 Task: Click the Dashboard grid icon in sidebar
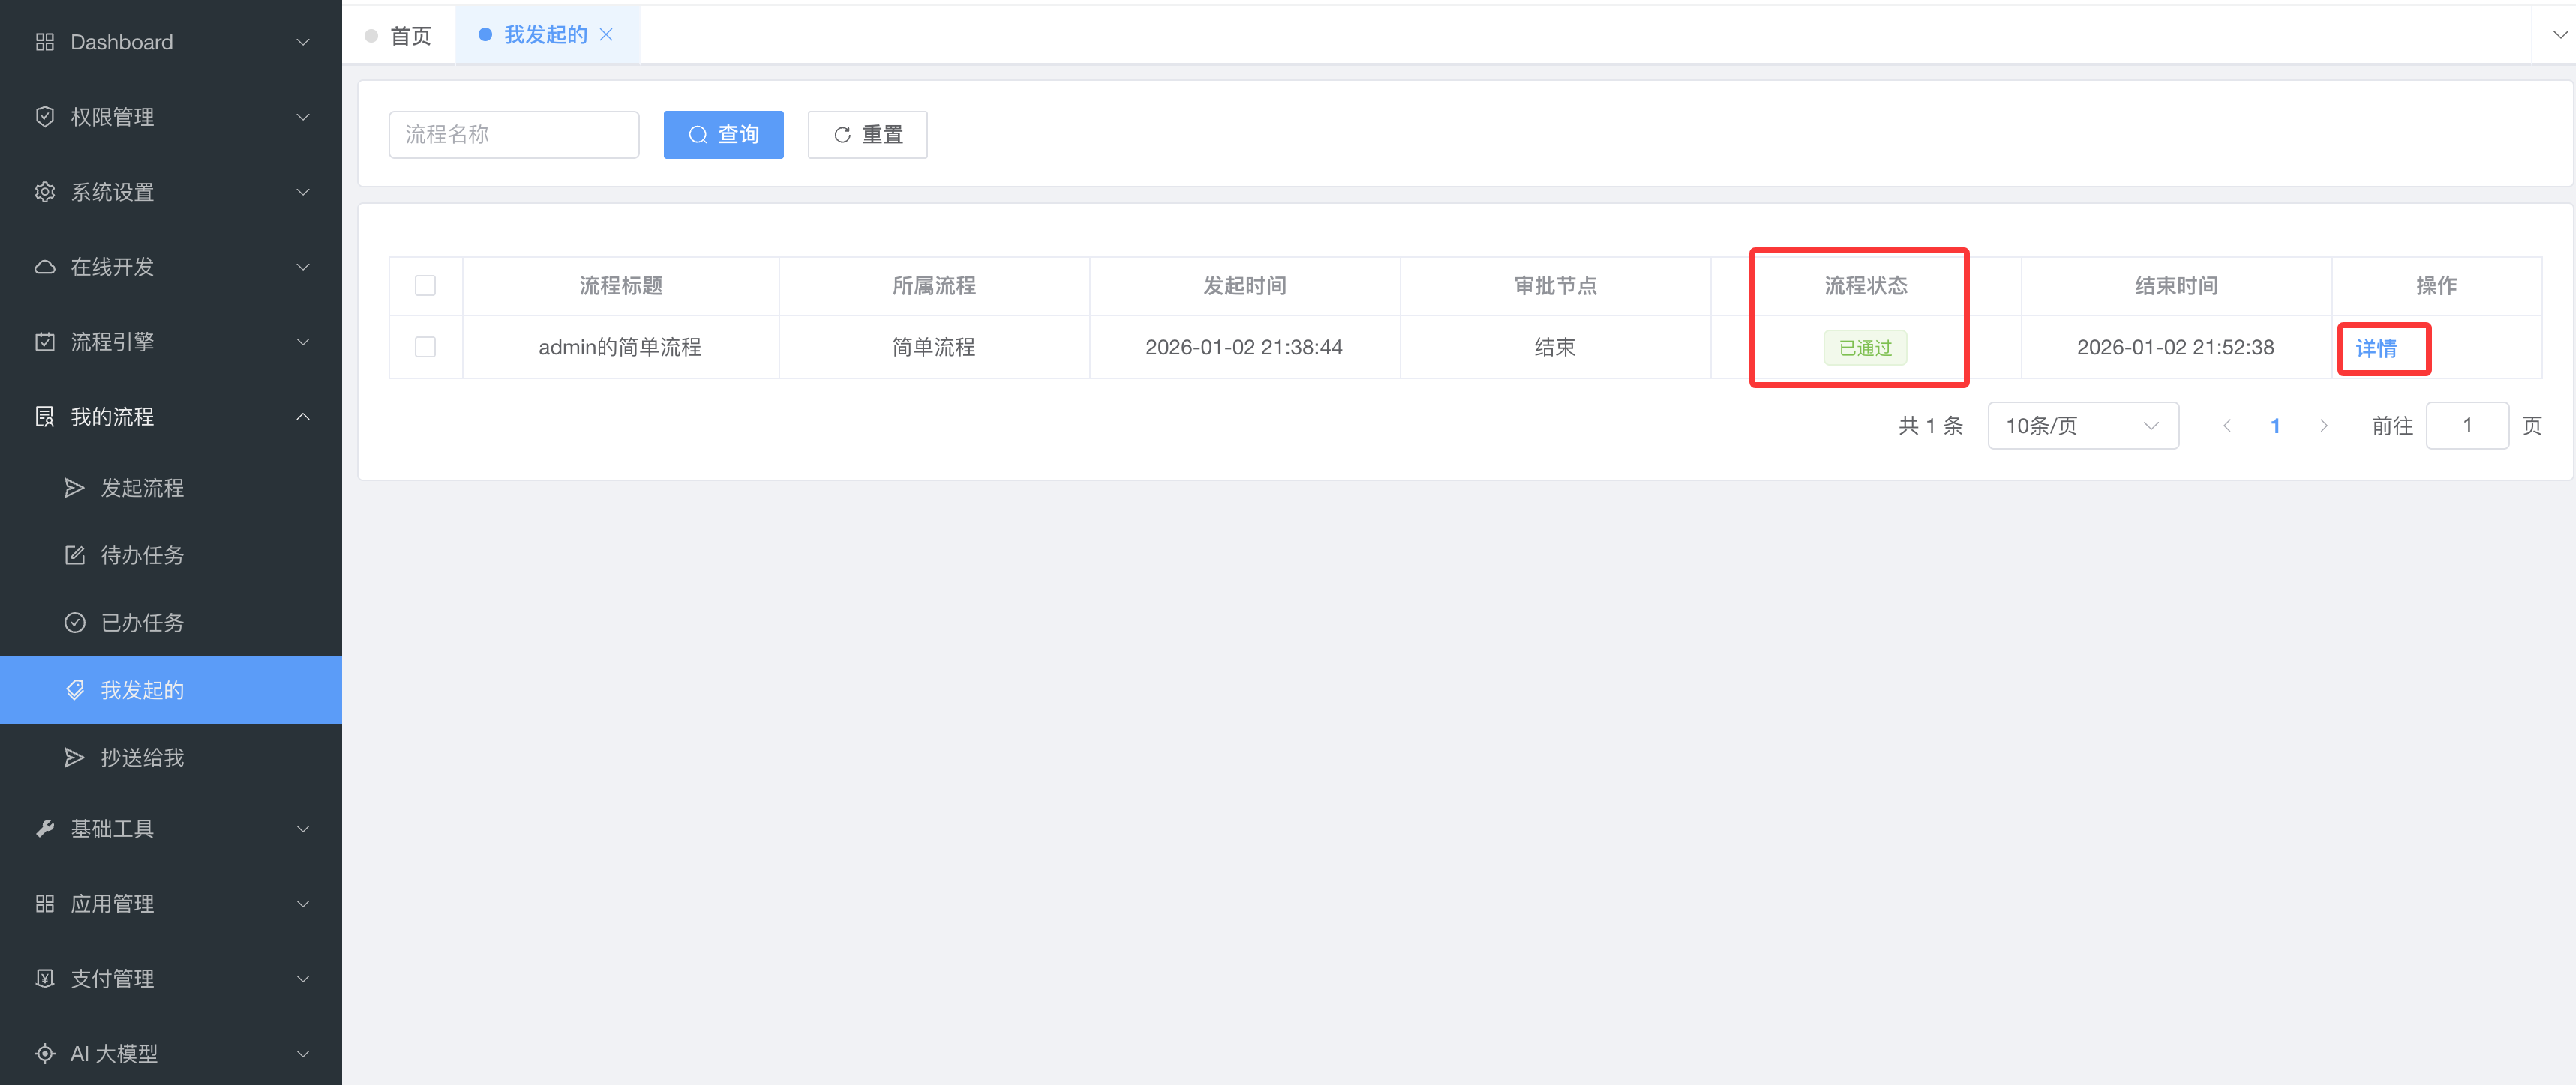[44, 42]
